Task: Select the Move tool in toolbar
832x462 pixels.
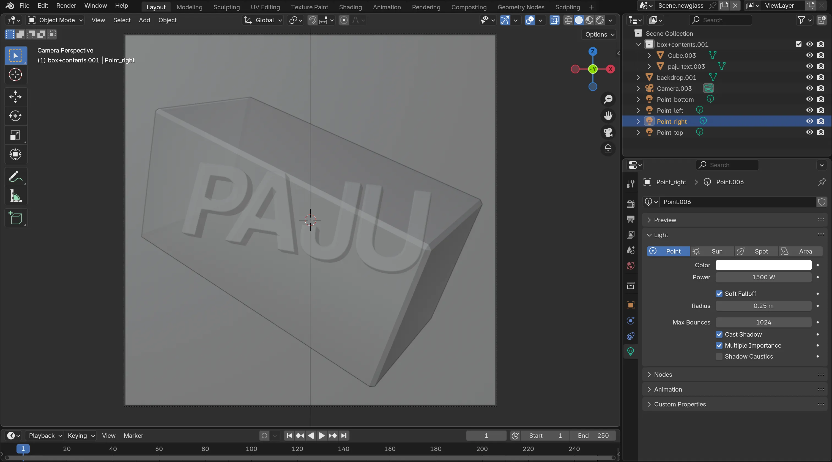Action: tap(15, 97)
